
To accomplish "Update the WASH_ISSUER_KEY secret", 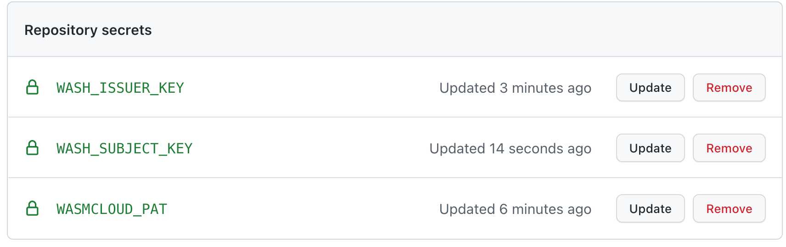I will click(x=650, y=88).
